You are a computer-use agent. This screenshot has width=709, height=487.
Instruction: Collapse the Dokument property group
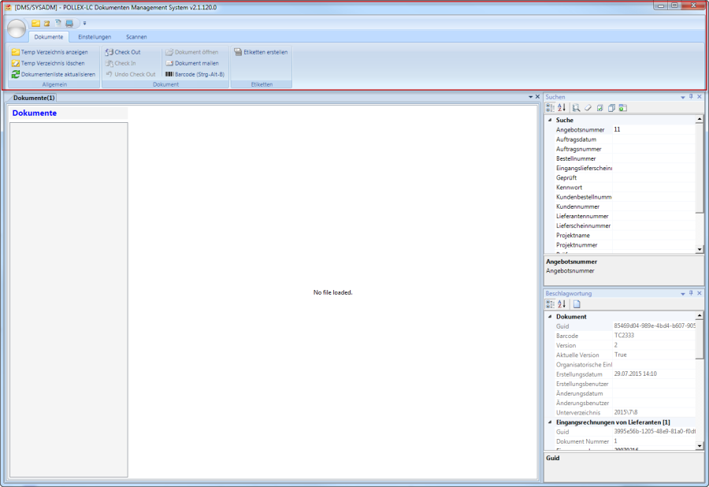pyautogui.click(x=549, y=316)
